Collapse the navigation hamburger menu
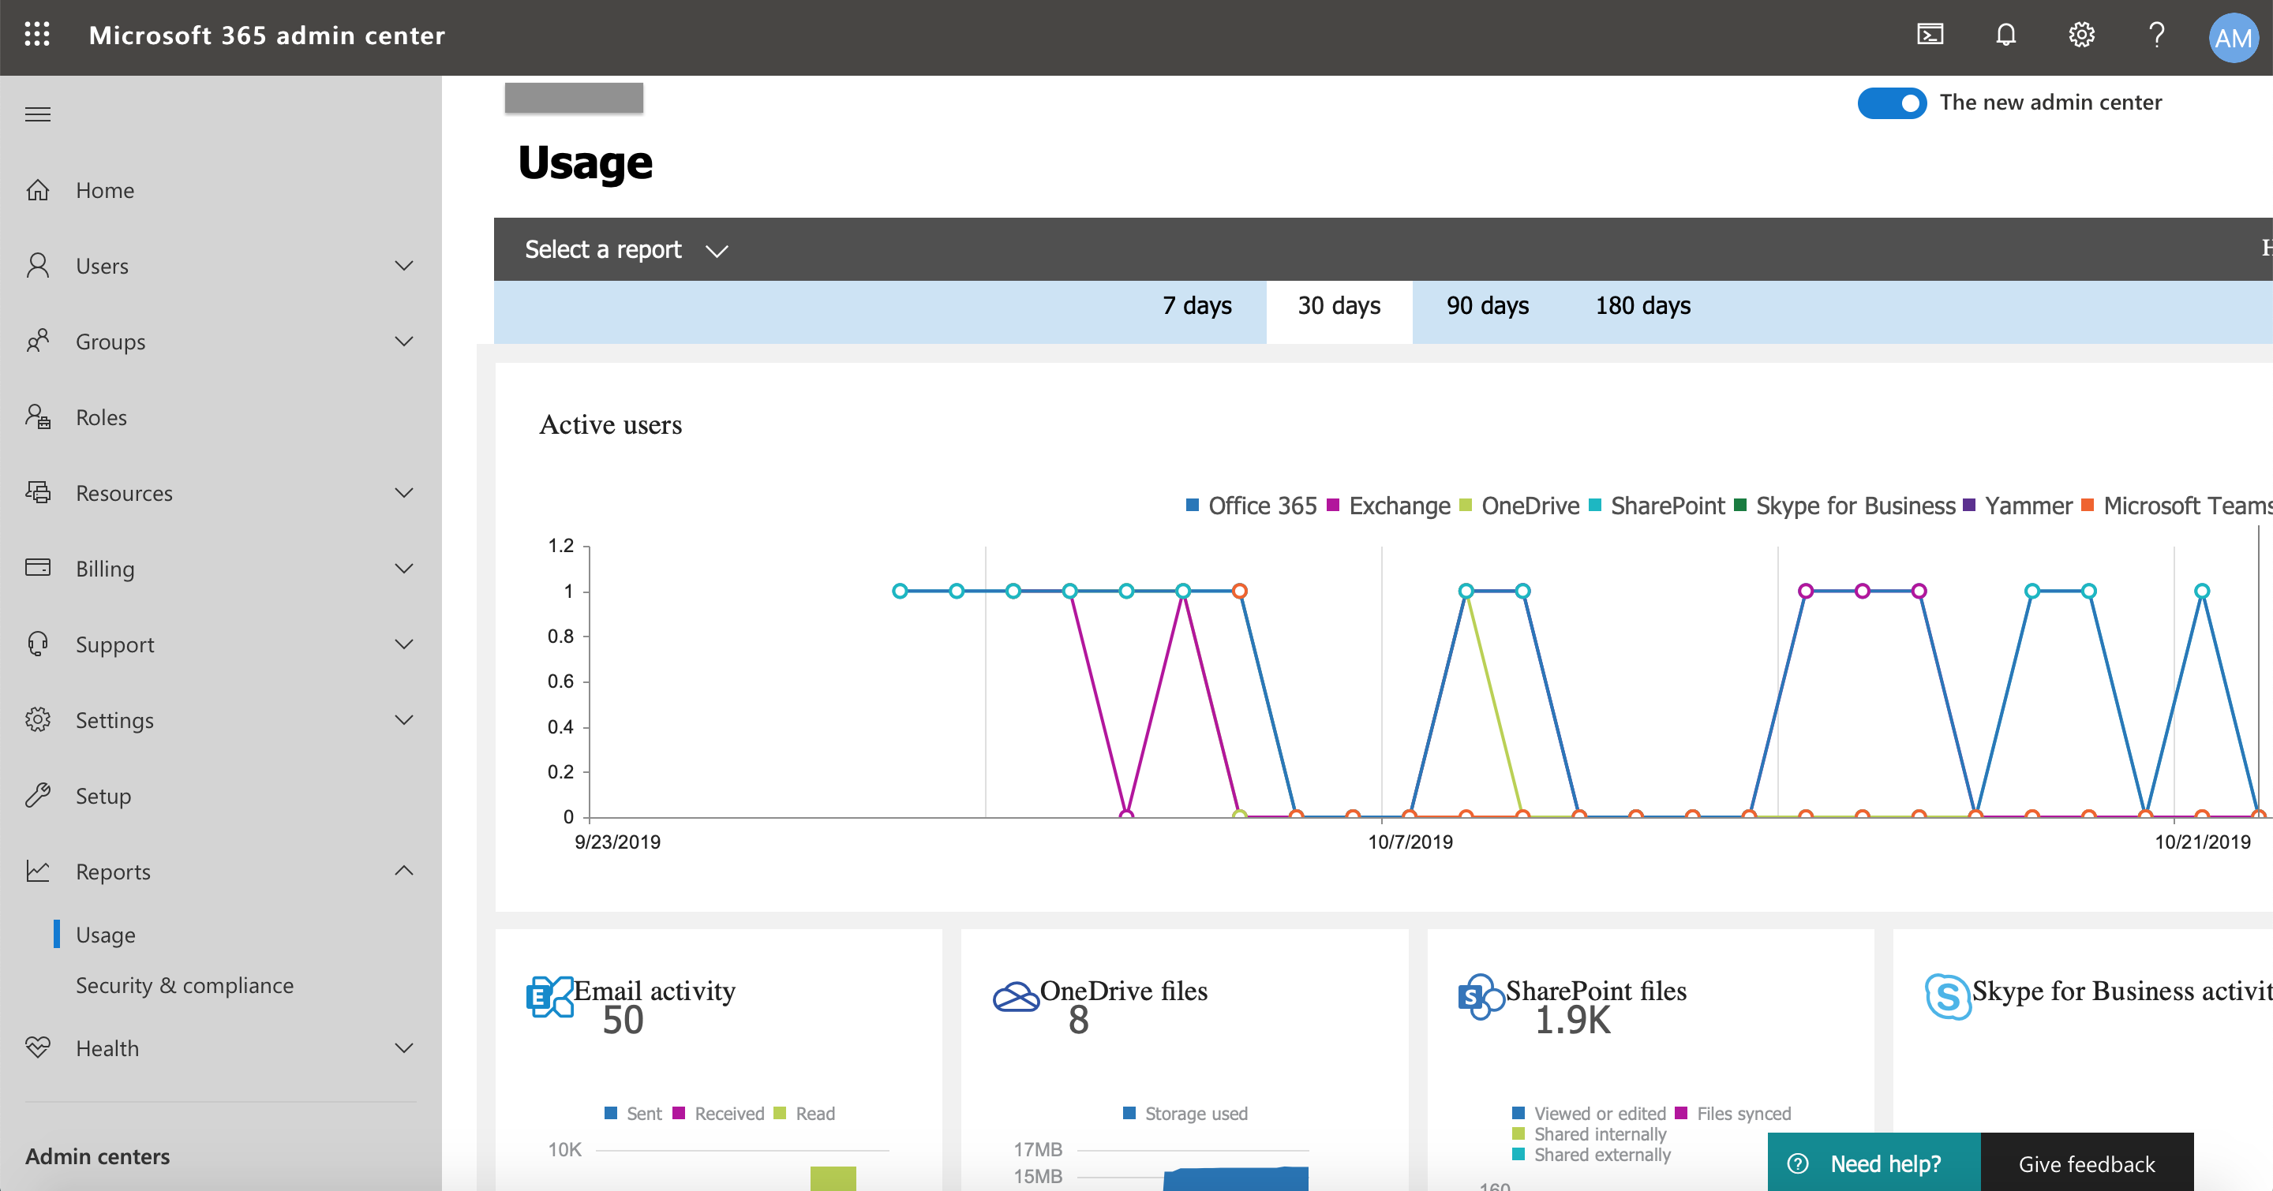2273x1191 pixels. 38,114
